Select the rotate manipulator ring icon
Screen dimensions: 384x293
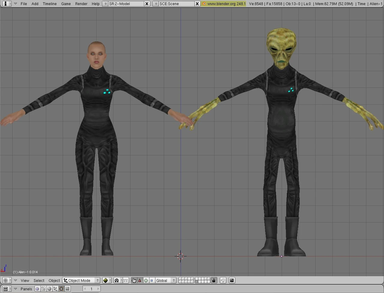click(x=146, y=280)
